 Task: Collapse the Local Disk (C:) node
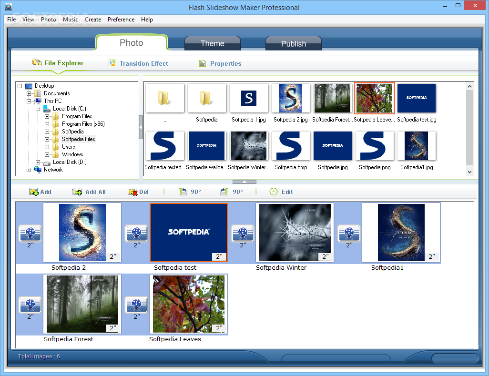38,109
